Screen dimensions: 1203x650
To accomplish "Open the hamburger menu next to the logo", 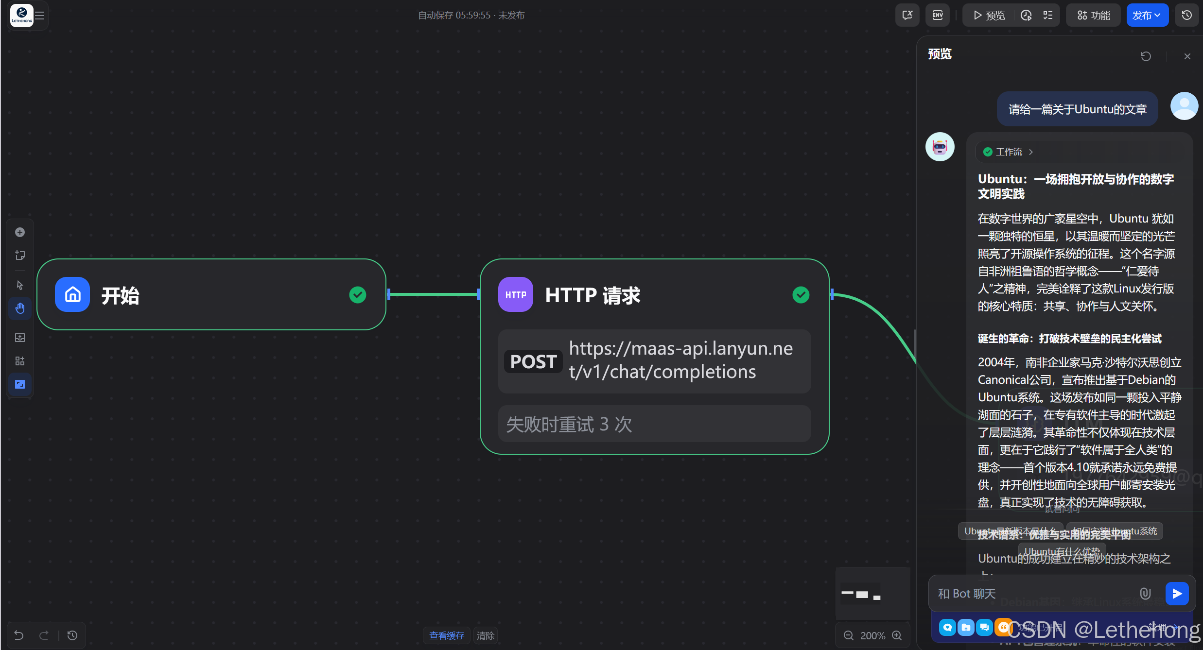I will pyautogui.click(x=40, y=16).
